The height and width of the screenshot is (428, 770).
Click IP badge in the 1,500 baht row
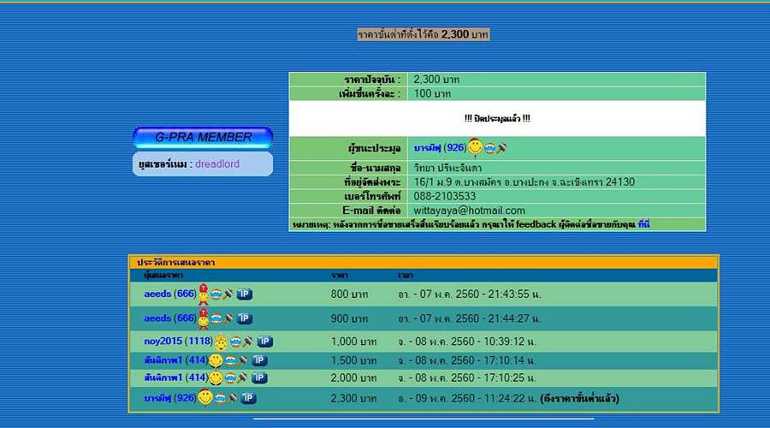point(260,360)
